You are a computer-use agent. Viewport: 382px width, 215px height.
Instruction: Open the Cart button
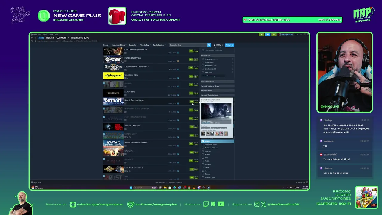pyautogui.click(x=229, y=45)
